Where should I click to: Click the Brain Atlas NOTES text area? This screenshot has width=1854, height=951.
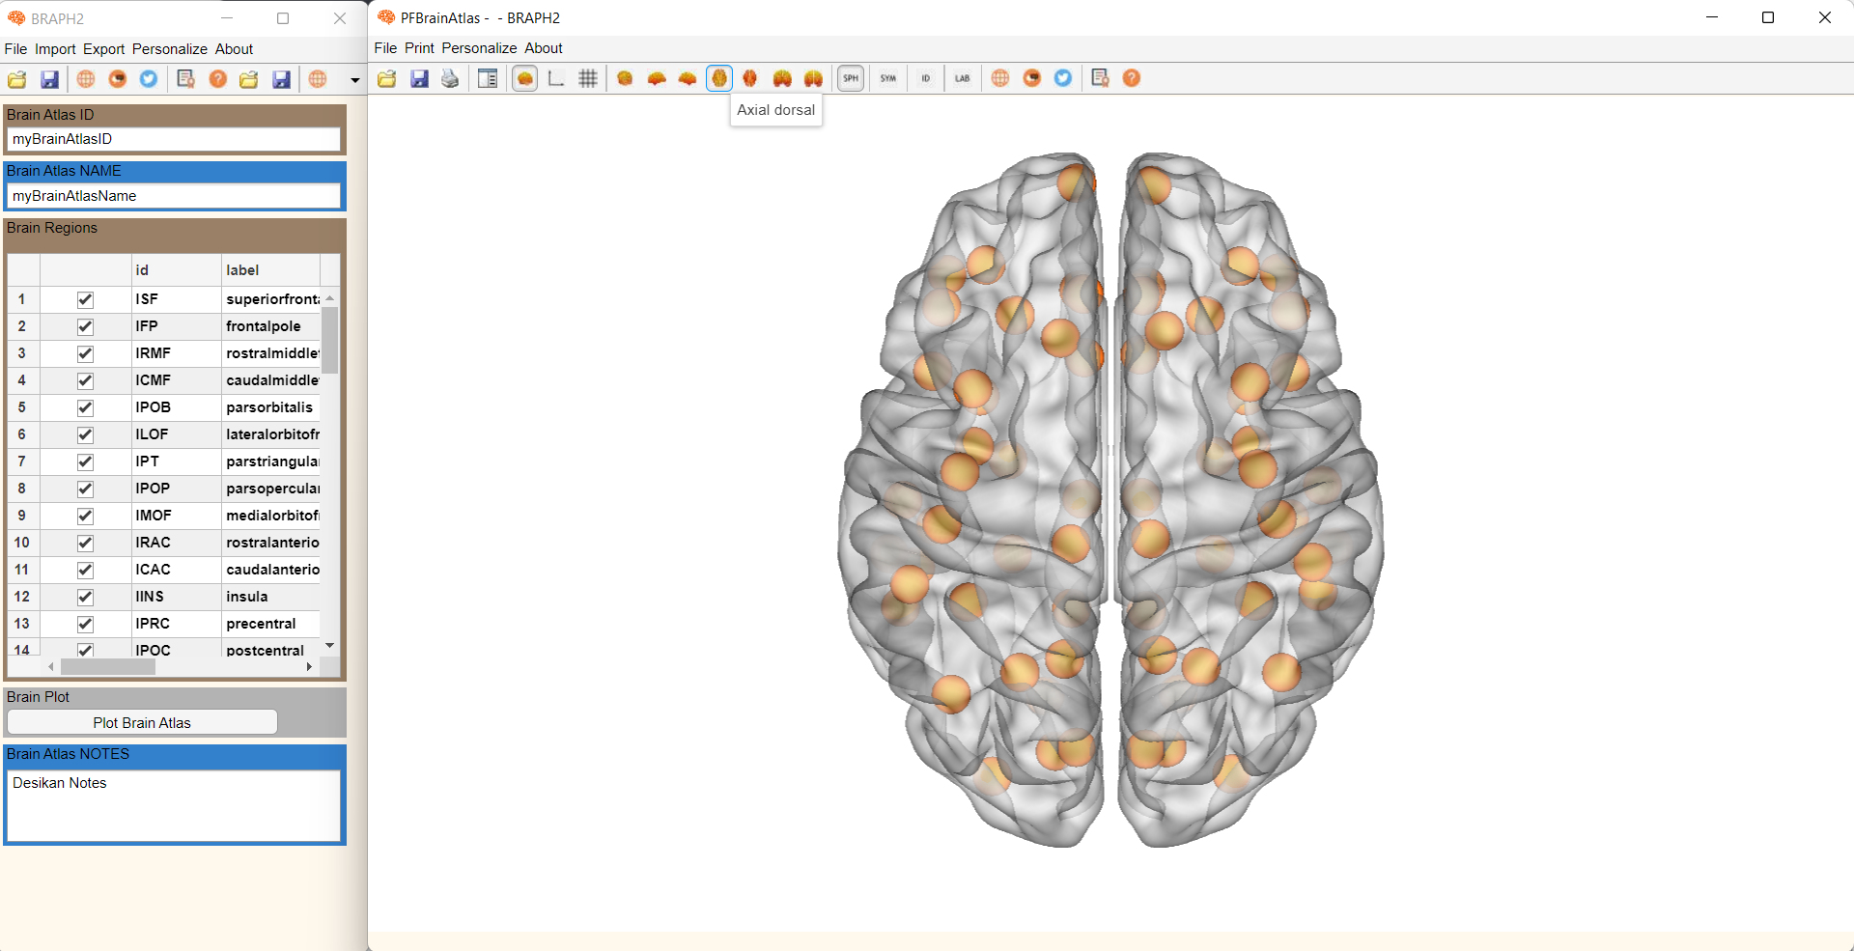(174, 805)
